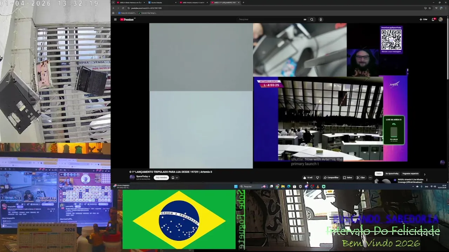Image resolution: width=449 pixels, height=252 pixels.
Task: Go back with the browser back arrow
Action: tap(113, 8)
